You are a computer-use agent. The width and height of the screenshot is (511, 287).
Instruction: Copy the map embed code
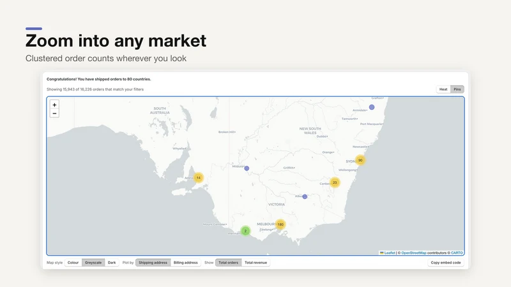pos(445,263)
